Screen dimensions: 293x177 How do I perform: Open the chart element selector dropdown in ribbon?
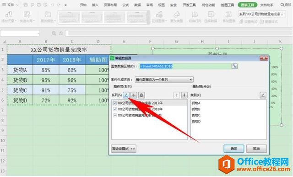point(284,14)
